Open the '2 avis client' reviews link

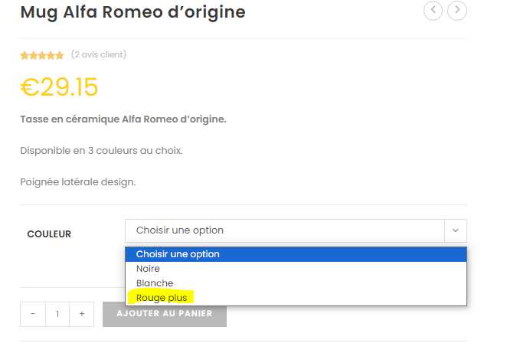pyautogui.click(x=99, y=54)
